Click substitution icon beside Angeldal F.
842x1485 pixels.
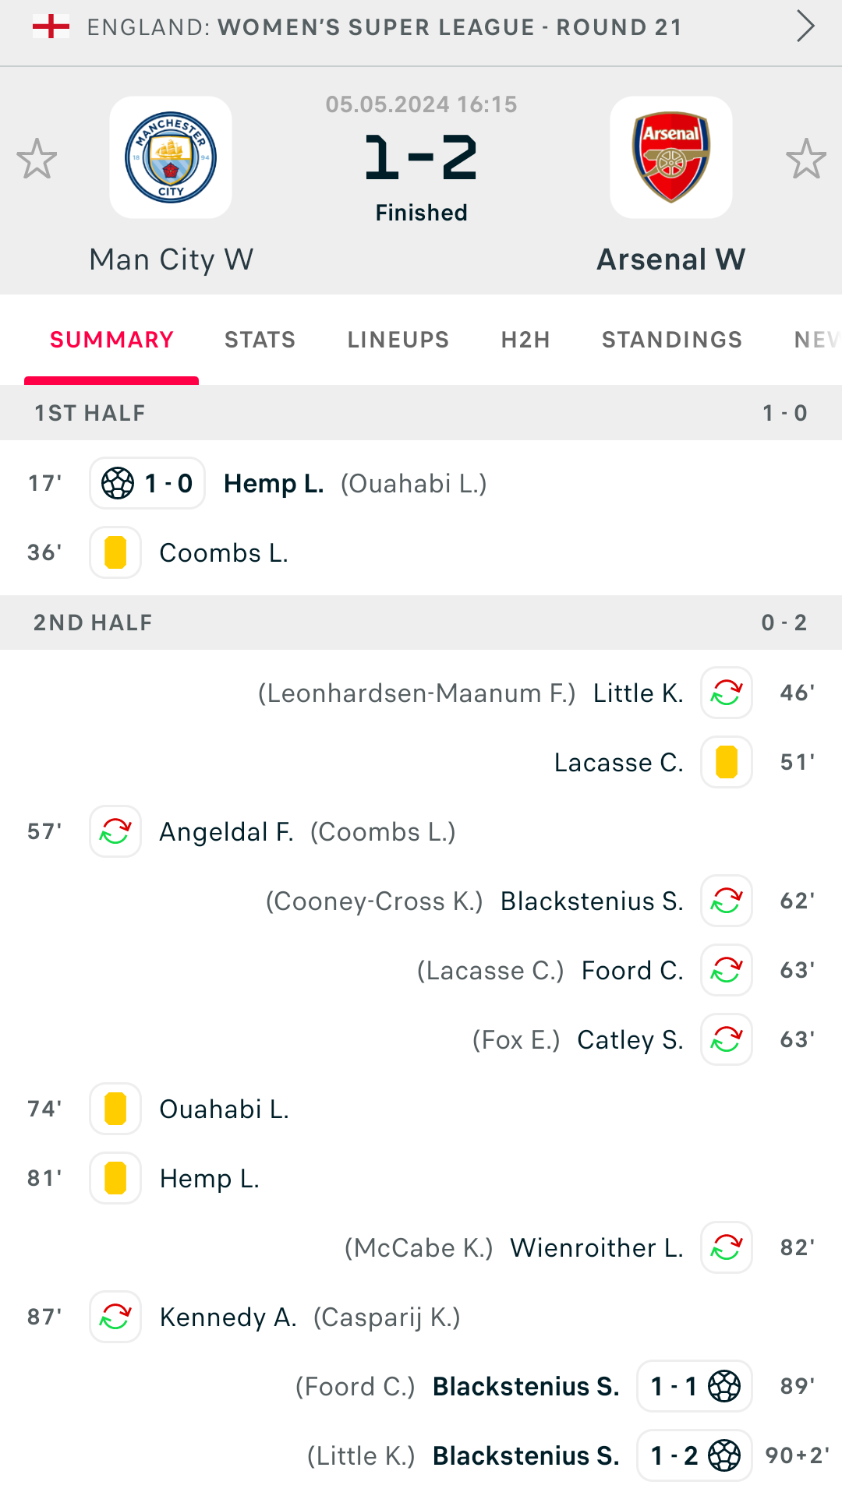(115, 831)
